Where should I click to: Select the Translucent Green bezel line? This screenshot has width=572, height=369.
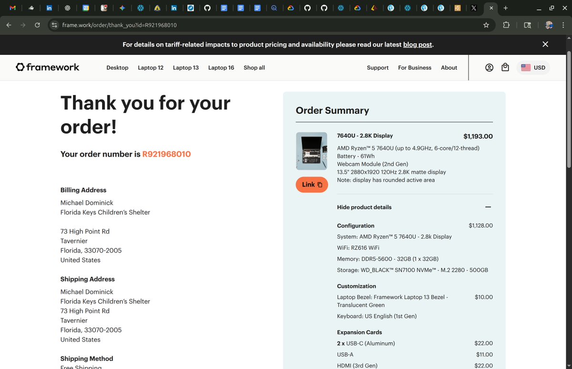393,301
